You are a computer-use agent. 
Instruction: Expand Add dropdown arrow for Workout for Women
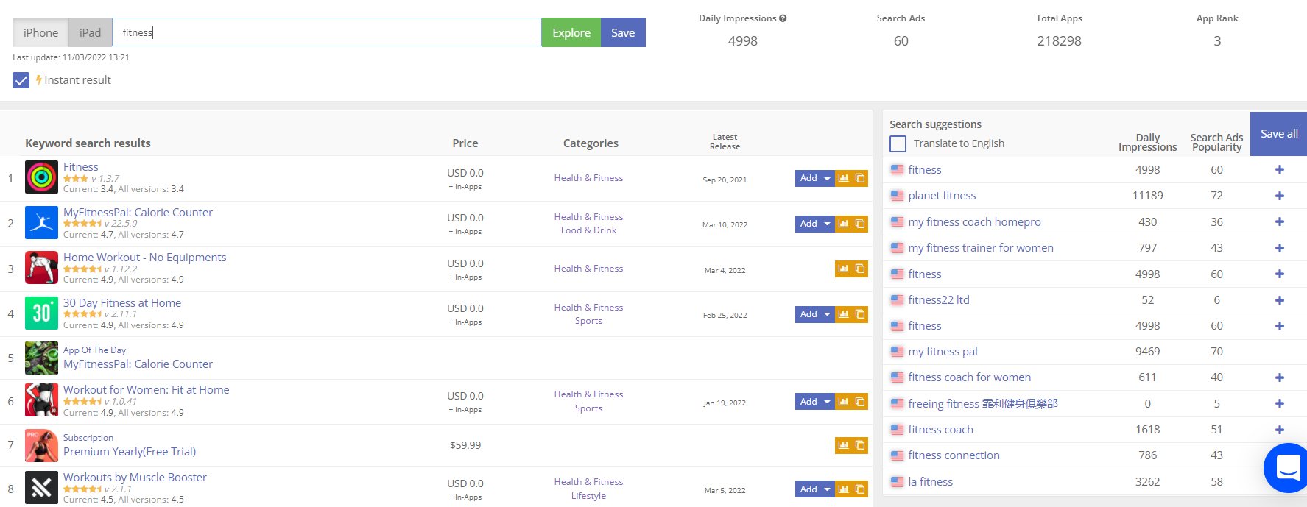click(827, 402)
